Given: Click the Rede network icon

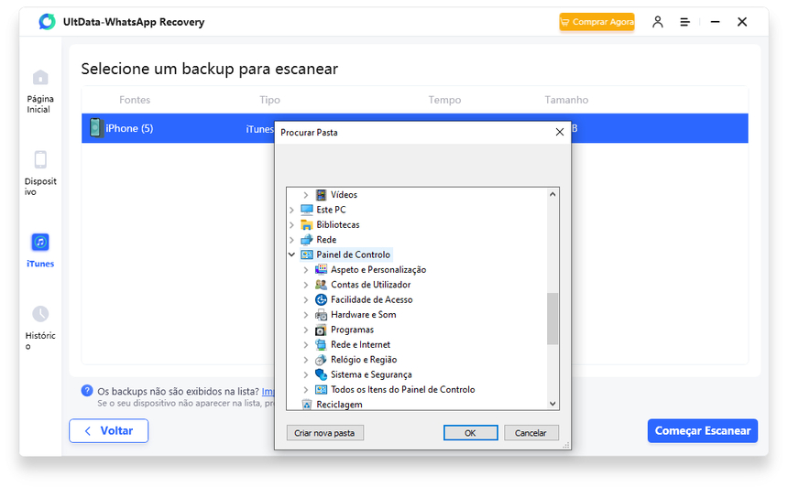Looking at the screenshot, I should pyautogui.click(x=307, y=240).
